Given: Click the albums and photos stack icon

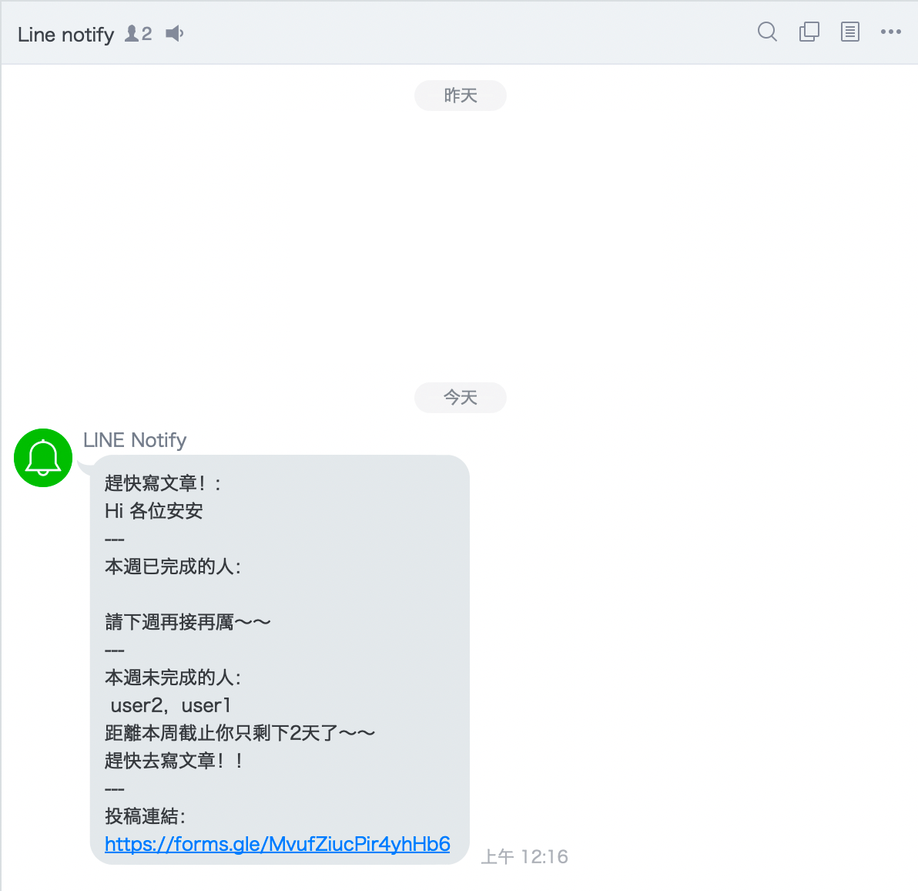Looking at the screenshot, I should tap(809, 32).
